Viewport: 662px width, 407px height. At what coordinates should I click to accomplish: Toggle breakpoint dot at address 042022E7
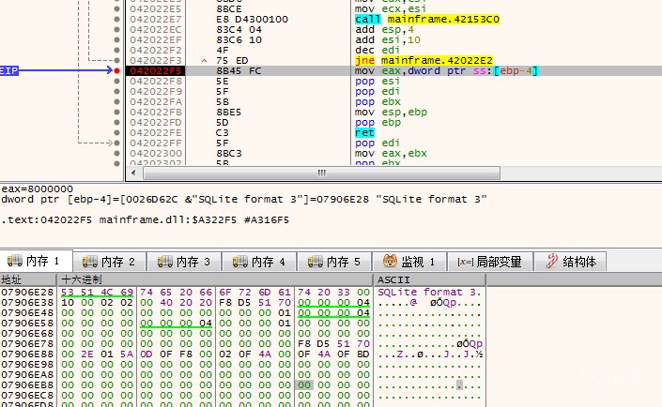[x=117, y=19]
